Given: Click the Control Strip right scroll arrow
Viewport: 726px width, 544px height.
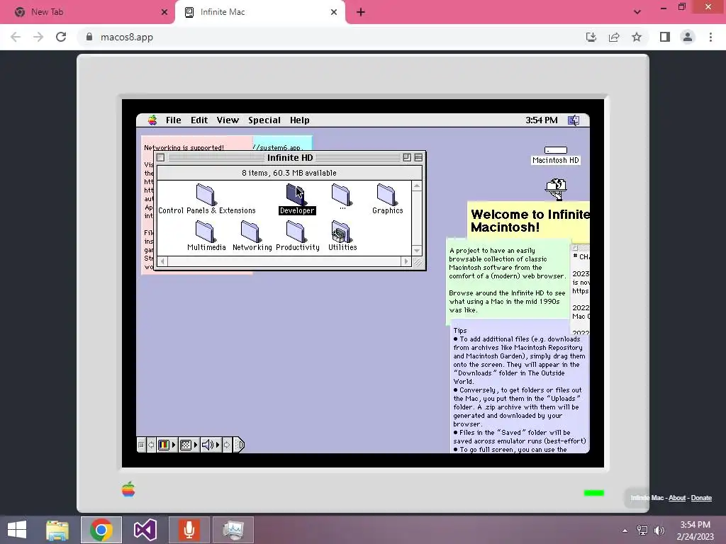Looking at the screenshot, I should coord(227,445).
